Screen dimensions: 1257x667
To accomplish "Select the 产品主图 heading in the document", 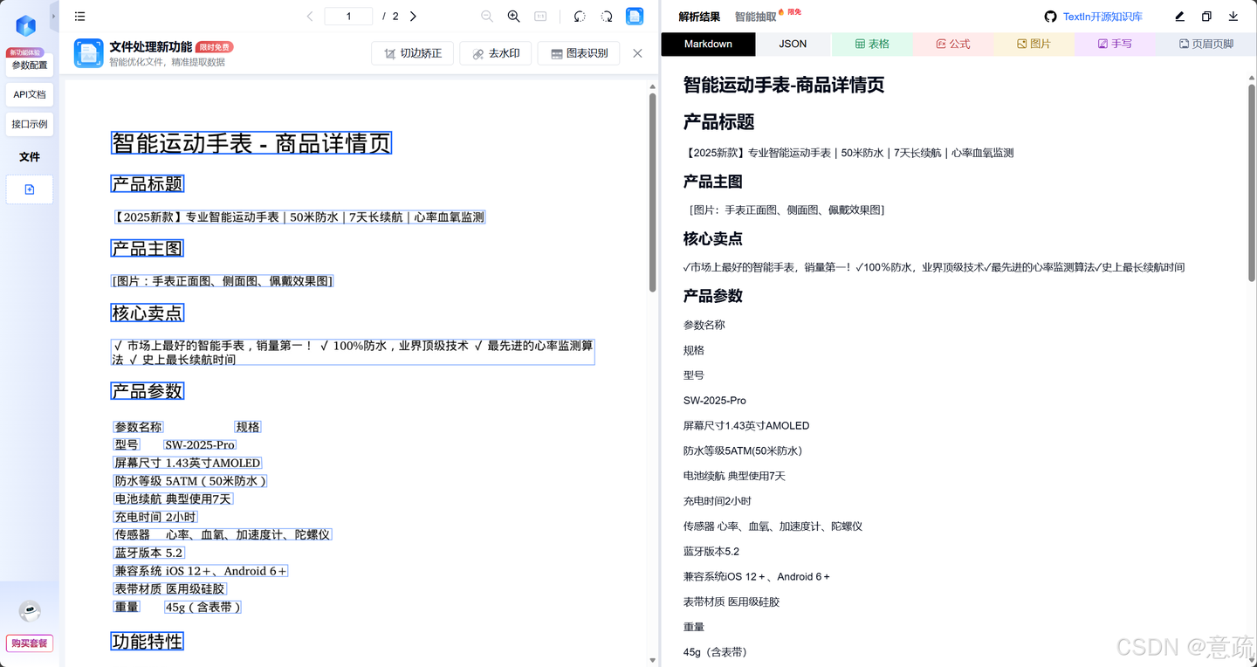I will click(x=148, y=248).
